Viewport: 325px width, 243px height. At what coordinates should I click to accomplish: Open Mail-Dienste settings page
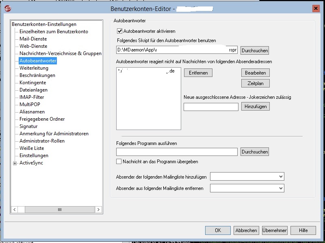(x=33, y=39)
